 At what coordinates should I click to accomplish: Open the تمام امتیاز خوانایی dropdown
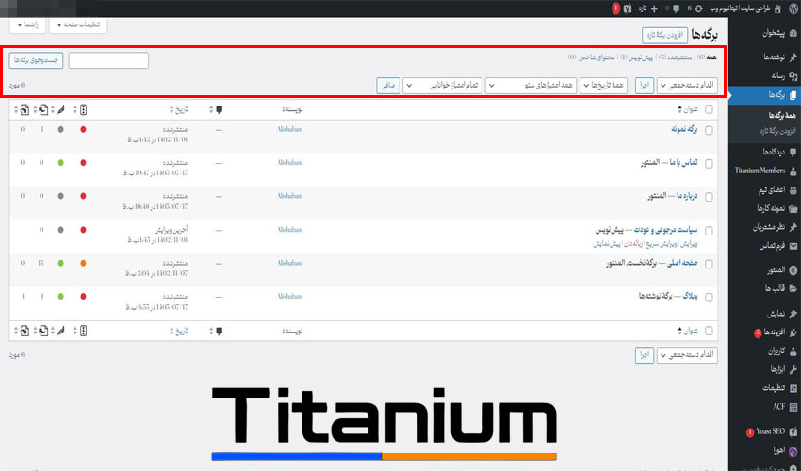tap(442, 86)
